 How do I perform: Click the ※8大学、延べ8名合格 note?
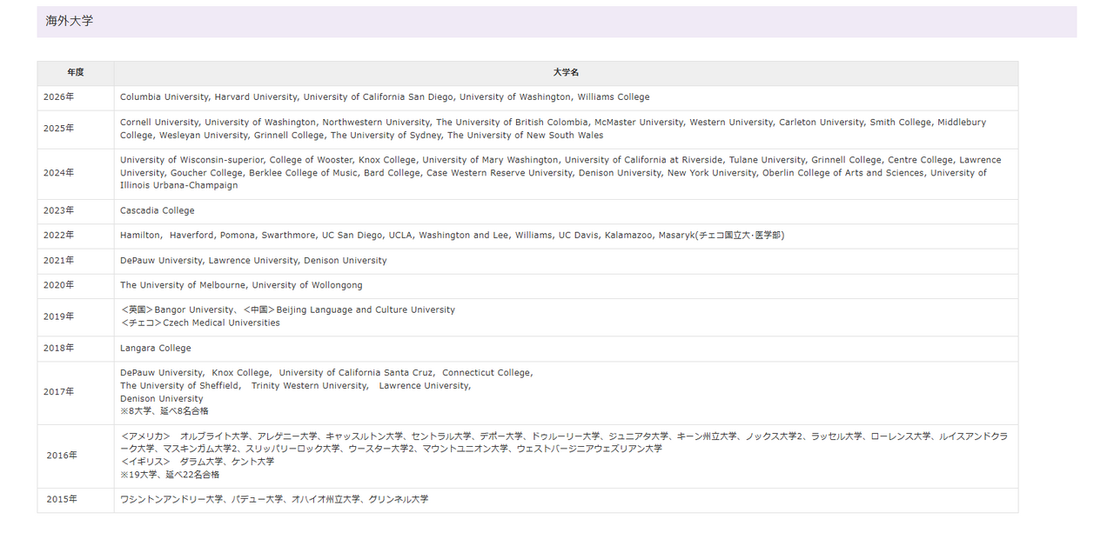coord(164,411)
